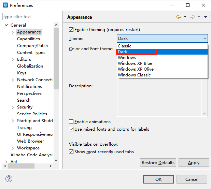Expand Startup and Shutdown node
Screen dimensions: 211x189
tap(13, 121)
